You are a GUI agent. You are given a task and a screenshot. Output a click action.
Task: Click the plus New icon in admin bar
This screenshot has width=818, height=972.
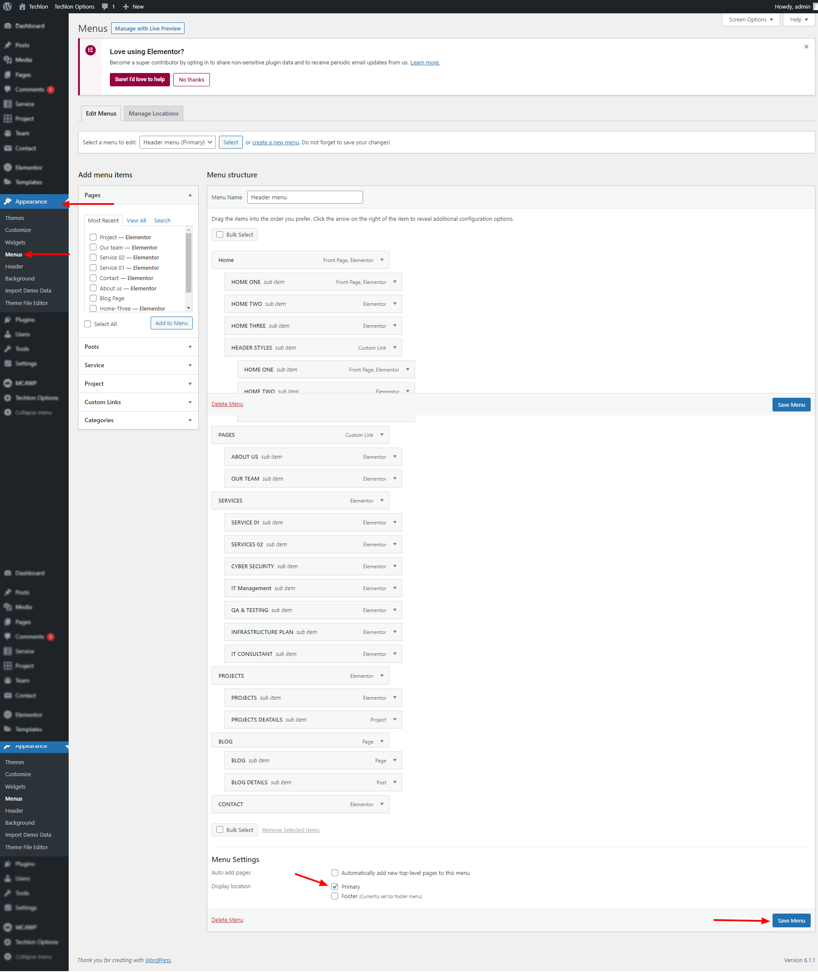(x=126, y=6)
